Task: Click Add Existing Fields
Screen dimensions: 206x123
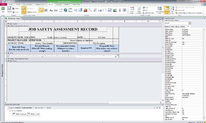Action: [159, 10]
